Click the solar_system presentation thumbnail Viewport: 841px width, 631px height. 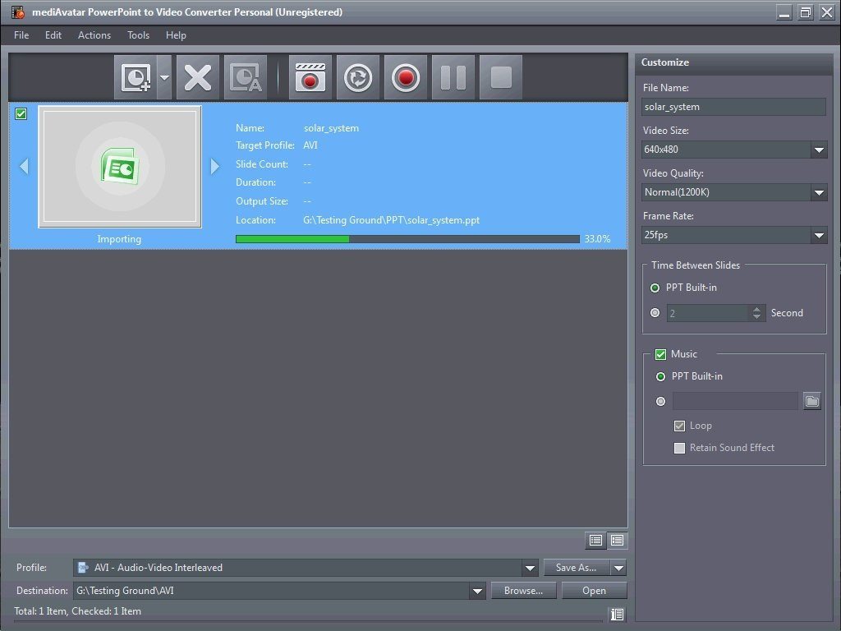120,166
